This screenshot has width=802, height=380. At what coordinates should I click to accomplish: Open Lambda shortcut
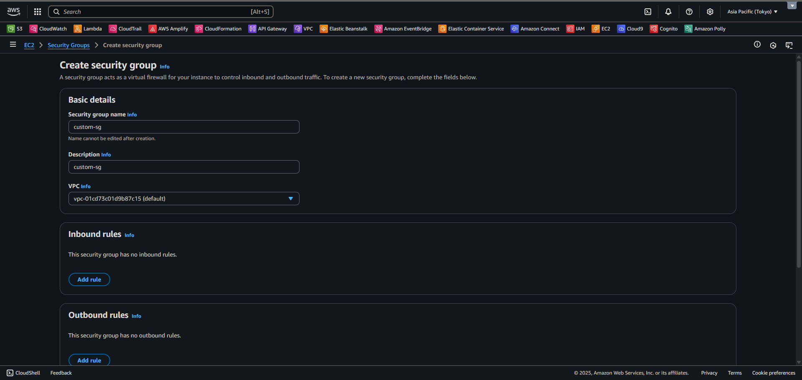coord(88,29)
